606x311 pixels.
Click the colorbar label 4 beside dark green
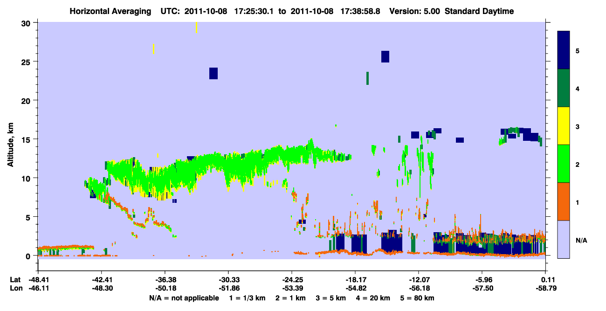(578, 89)
